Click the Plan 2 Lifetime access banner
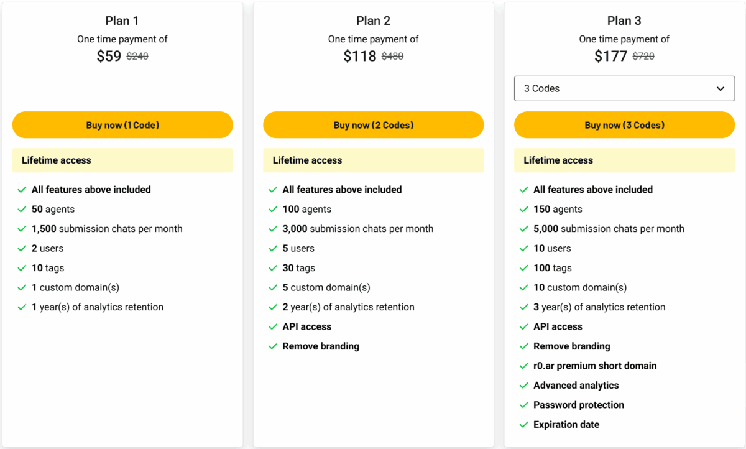The image size is (746, 449). [374, 160]
